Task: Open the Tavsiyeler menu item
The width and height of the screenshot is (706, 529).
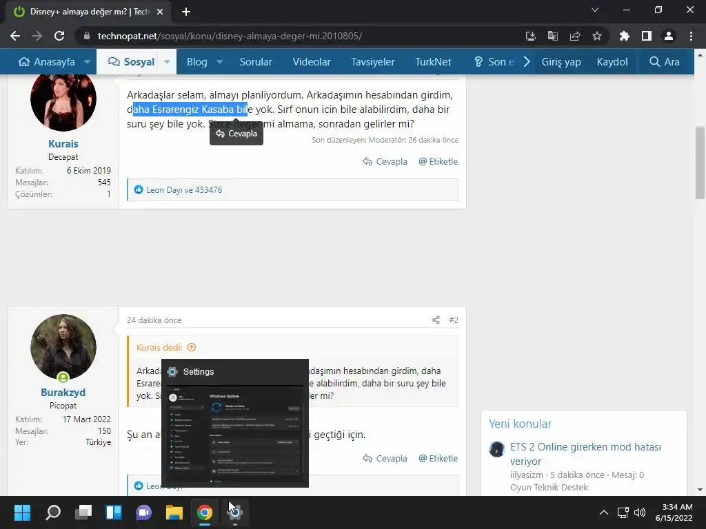Action: [373, 61]
